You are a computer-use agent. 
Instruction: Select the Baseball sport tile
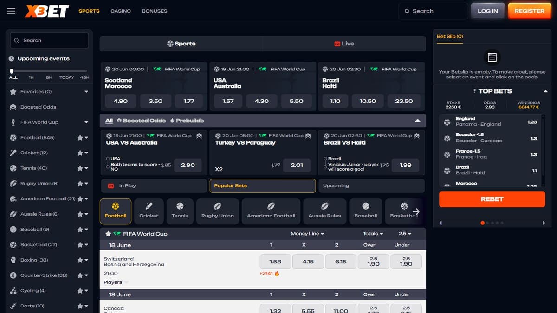[366, 211]
